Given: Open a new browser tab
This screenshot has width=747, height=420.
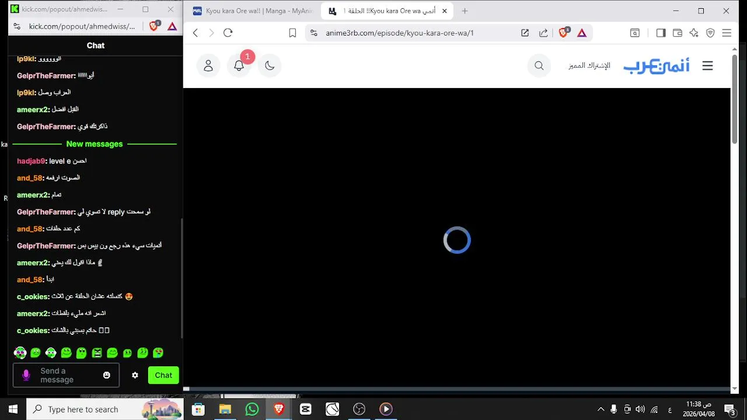Looking at the screenshot, I should point(465,10).
